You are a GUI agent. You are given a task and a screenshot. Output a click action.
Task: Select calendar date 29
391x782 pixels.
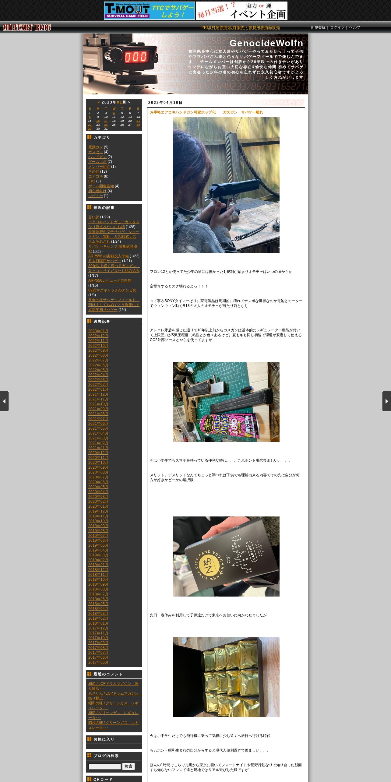pos(90,129)
